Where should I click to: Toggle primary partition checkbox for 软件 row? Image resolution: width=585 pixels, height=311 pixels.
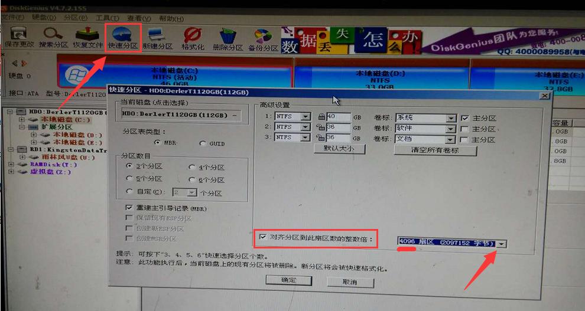[x=464, y=129]
